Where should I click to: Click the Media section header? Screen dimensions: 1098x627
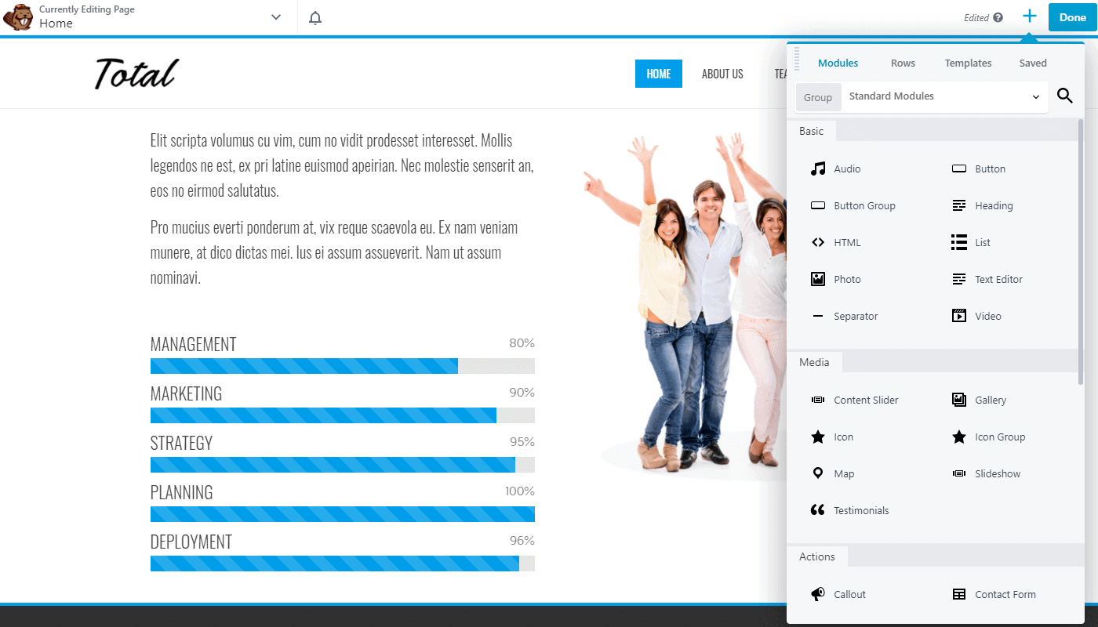click(x=814, y=362)
